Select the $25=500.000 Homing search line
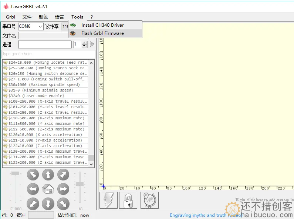This screenshot has width=294, height=219. point(45,68)
